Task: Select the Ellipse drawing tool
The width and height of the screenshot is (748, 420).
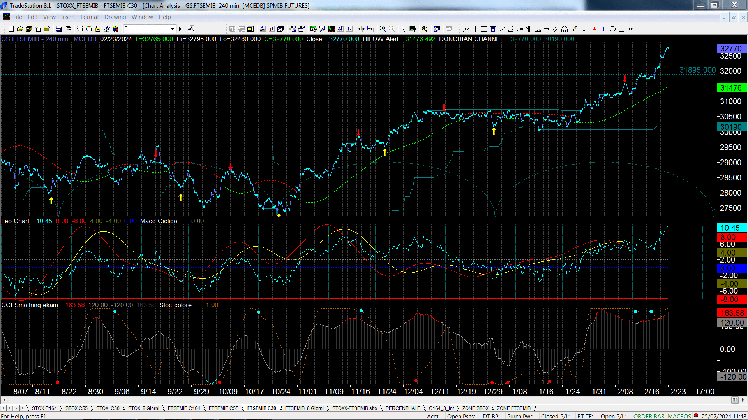Action: pos(612,28)
